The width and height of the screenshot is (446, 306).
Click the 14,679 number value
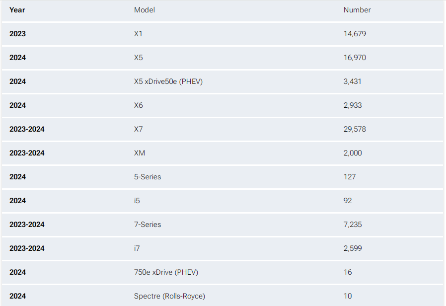click(355, 34)
